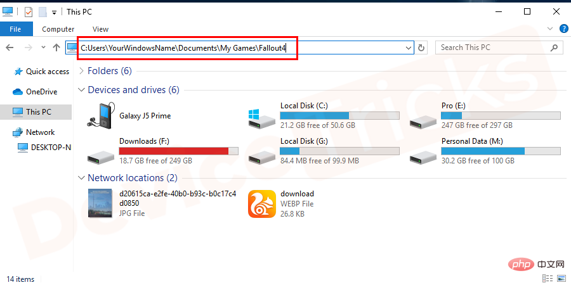Open Help with the question mark icon

(563, 28)
